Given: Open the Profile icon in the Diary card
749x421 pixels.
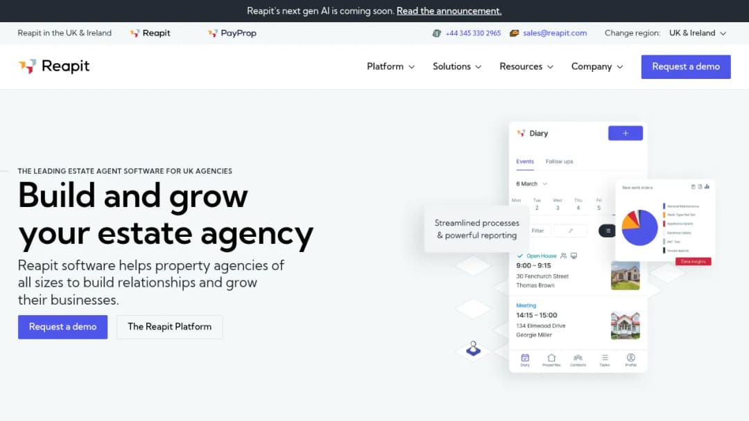Looking at the screenshot, I should [x=631, y=360].
